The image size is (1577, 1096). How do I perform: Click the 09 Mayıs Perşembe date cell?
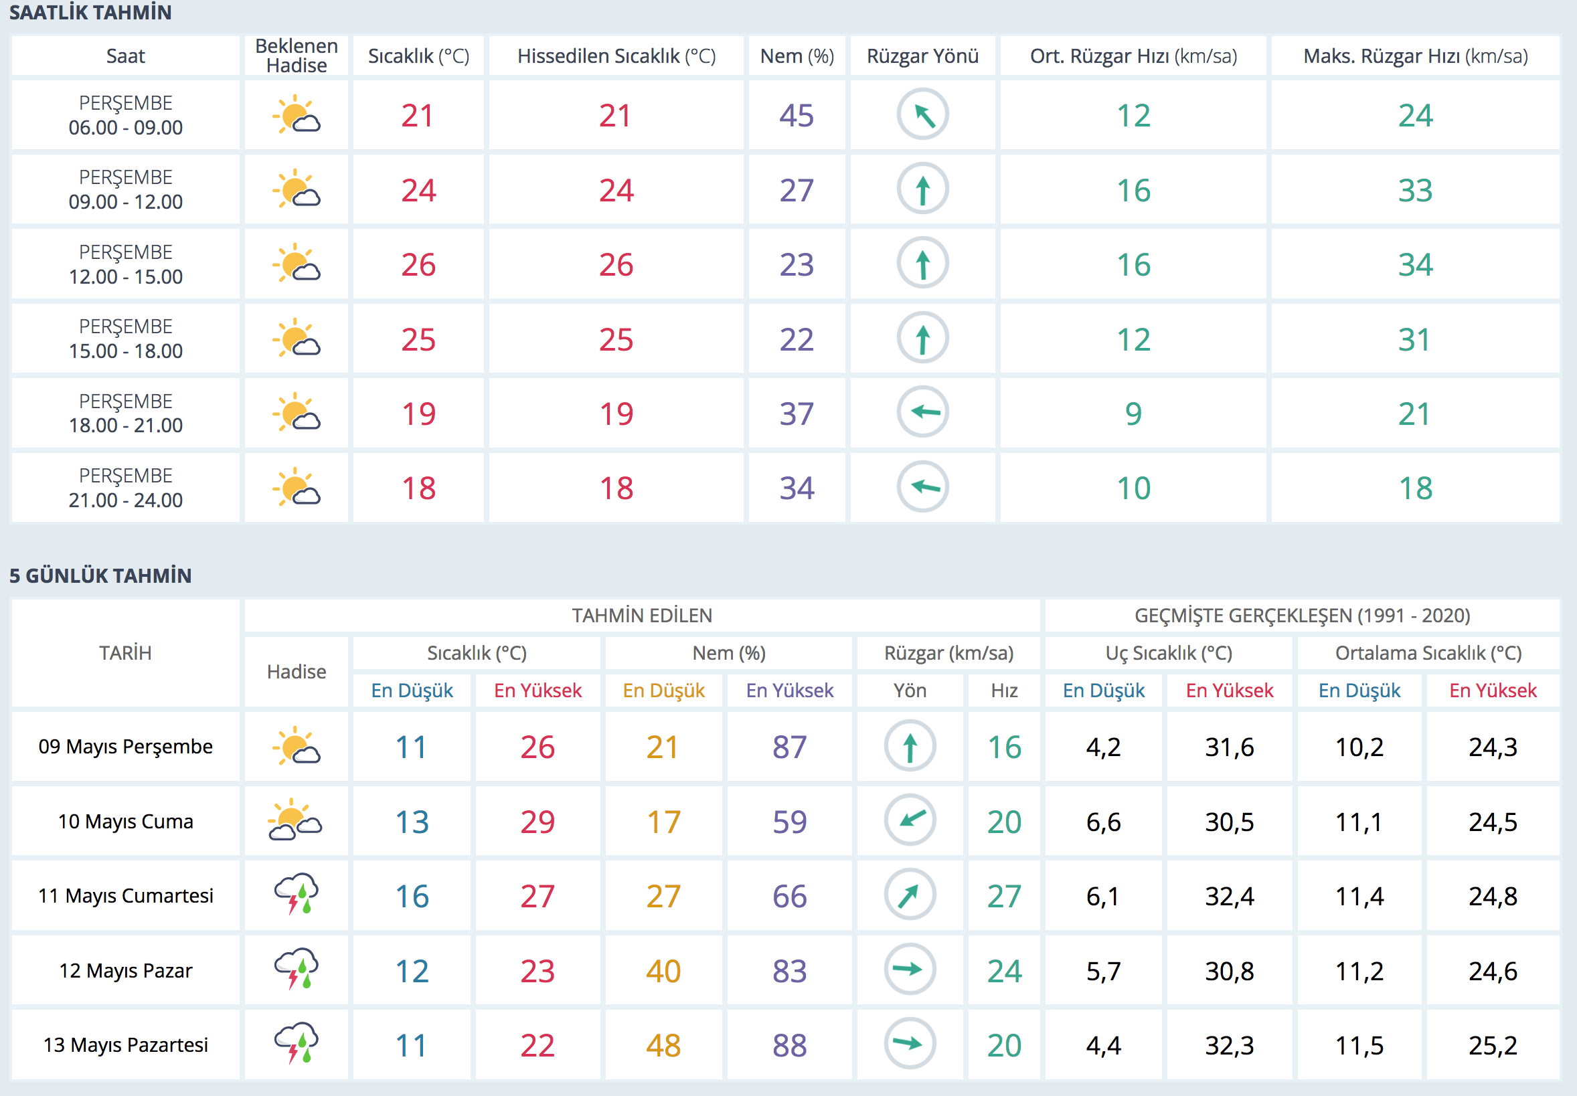click(126, 747)
